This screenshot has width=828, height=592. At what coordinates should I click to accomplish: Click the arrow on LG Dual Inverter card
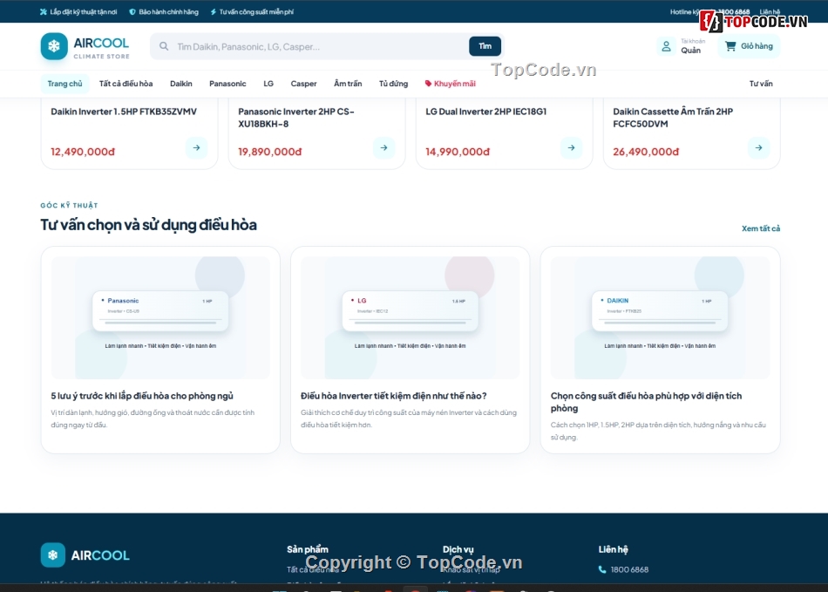[572, 148]
